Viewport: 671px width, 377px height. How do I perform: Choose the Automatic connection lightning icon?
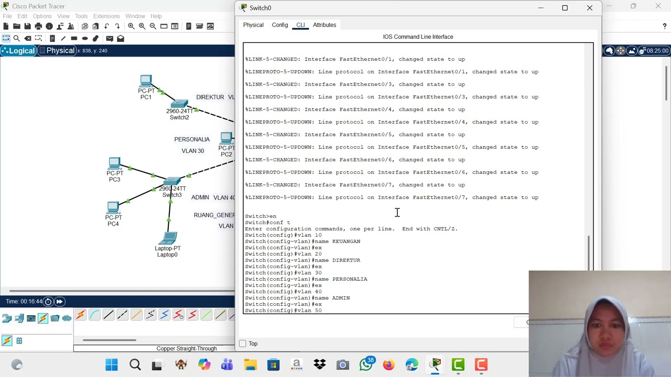80,315
